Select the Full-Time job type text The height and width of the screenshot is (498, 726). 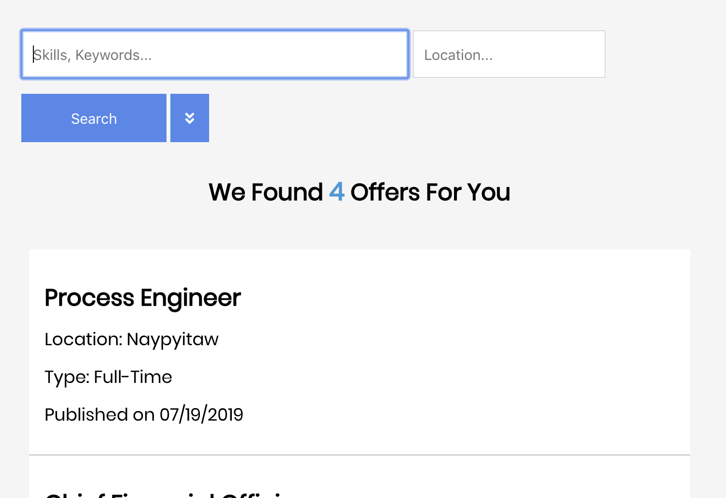[133, 377]
